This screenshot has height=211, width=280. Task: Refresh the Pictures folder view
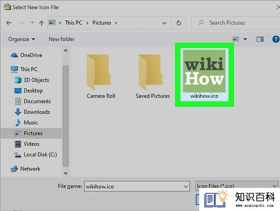click(178, 23)
